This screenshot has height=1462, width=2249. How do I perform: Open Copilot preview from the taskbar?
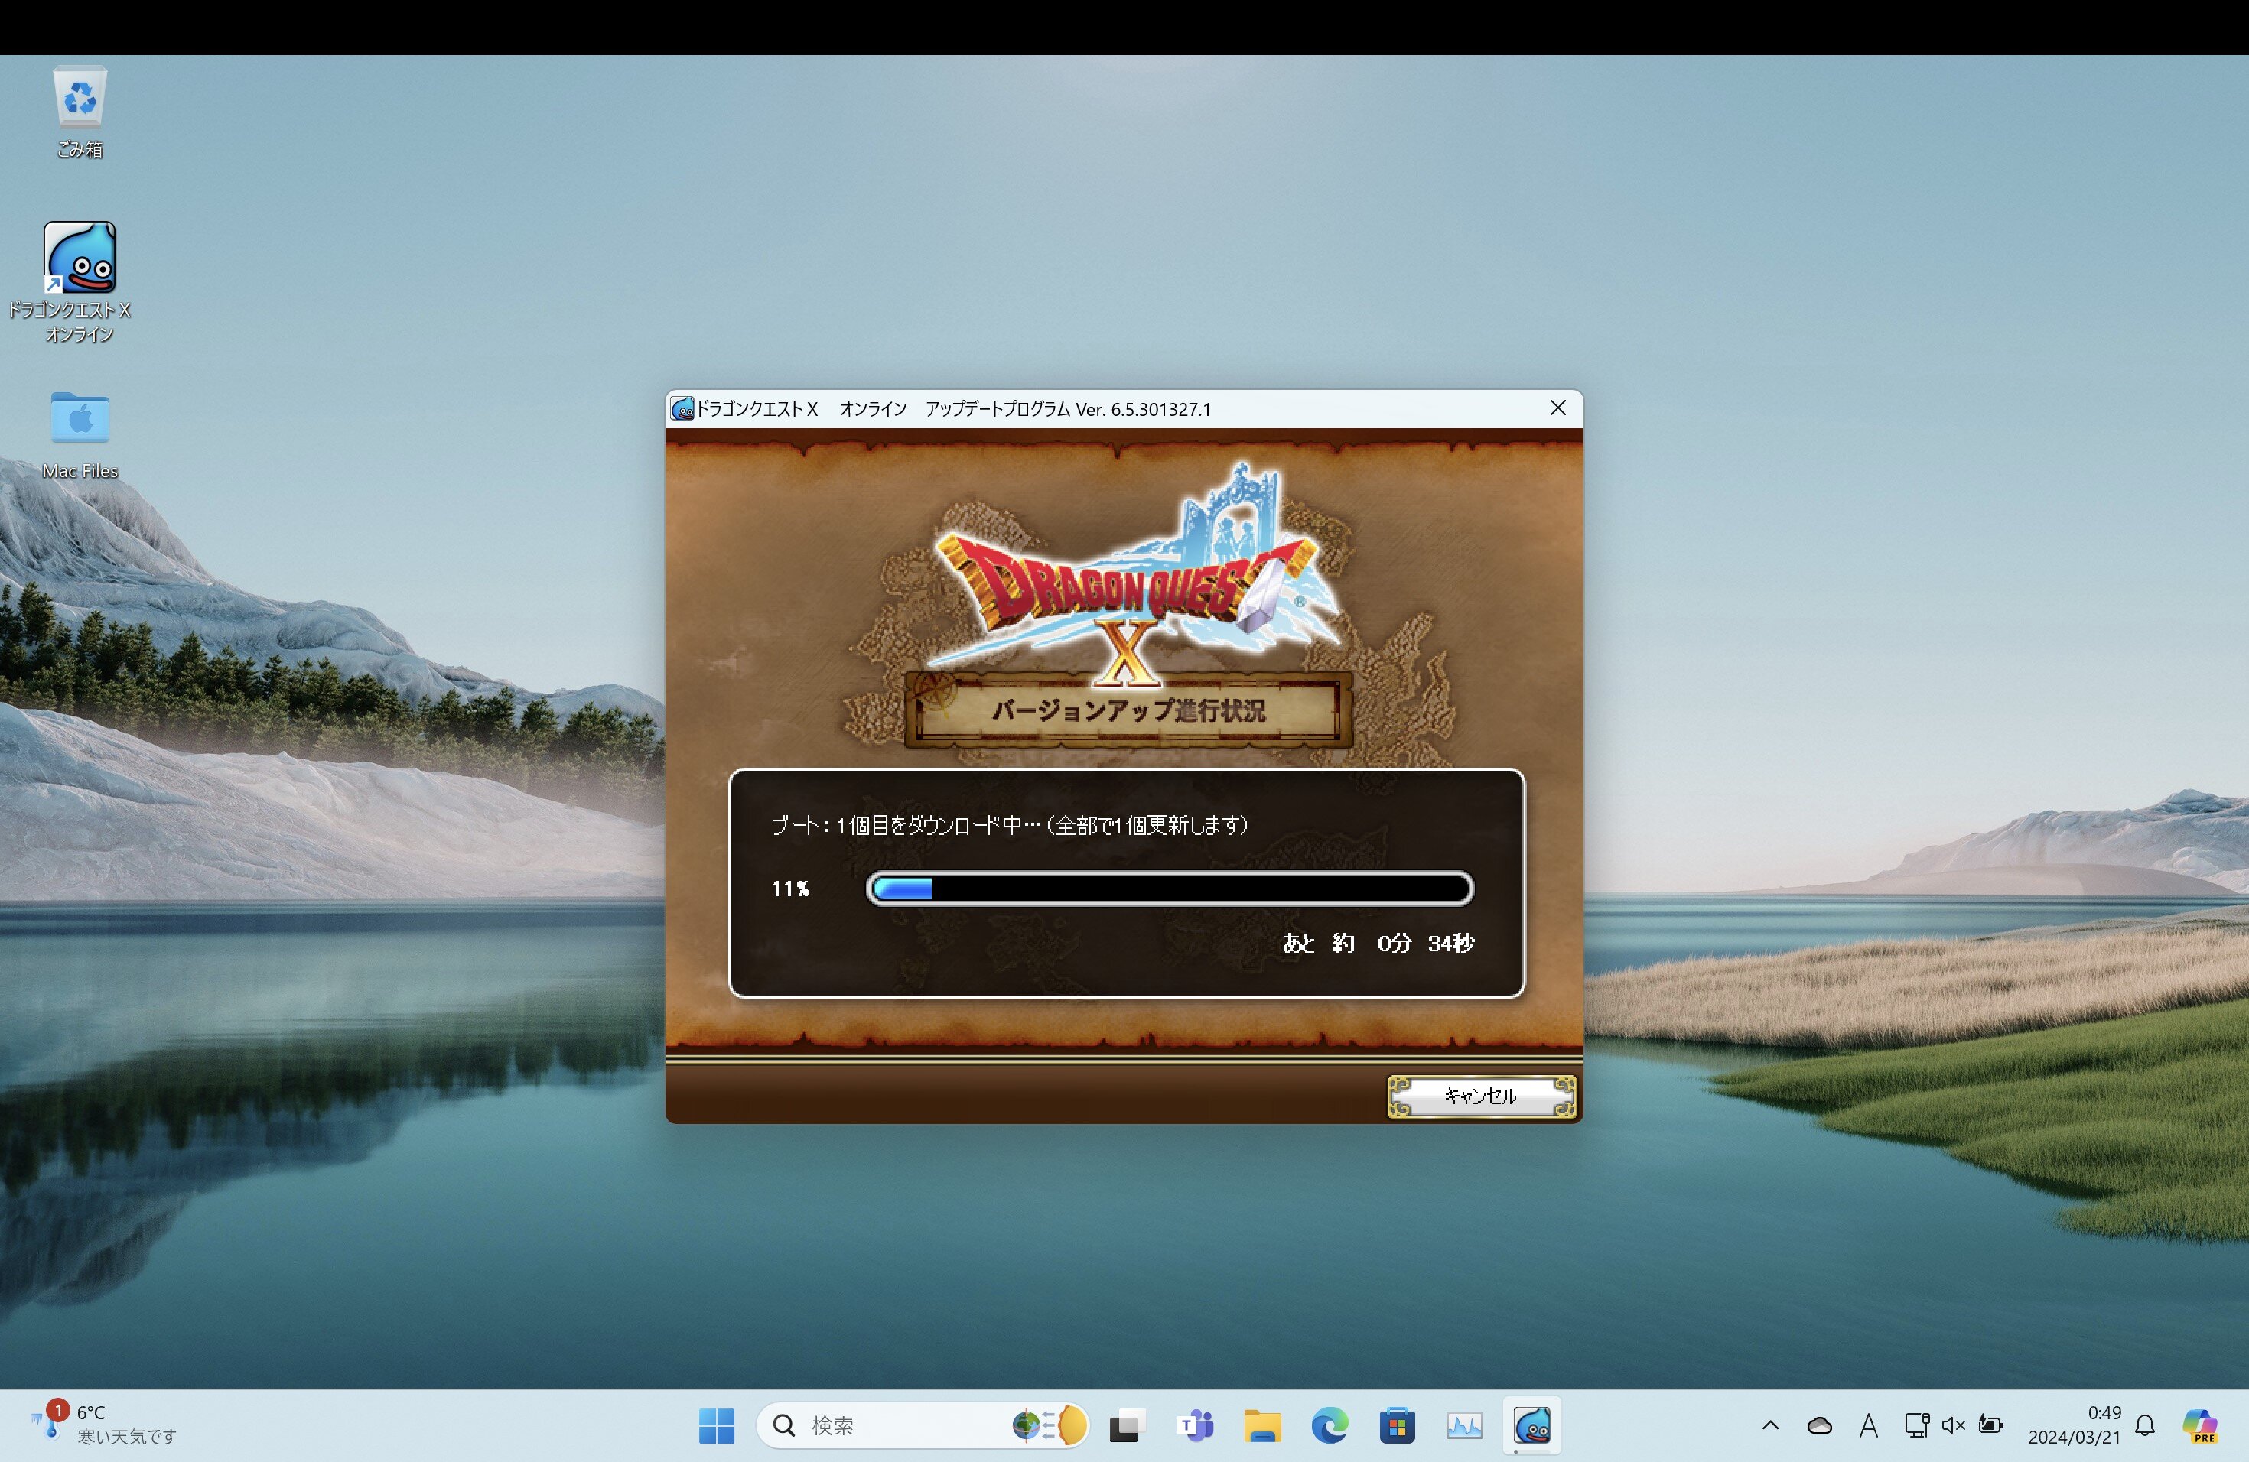point(2200,1425)
